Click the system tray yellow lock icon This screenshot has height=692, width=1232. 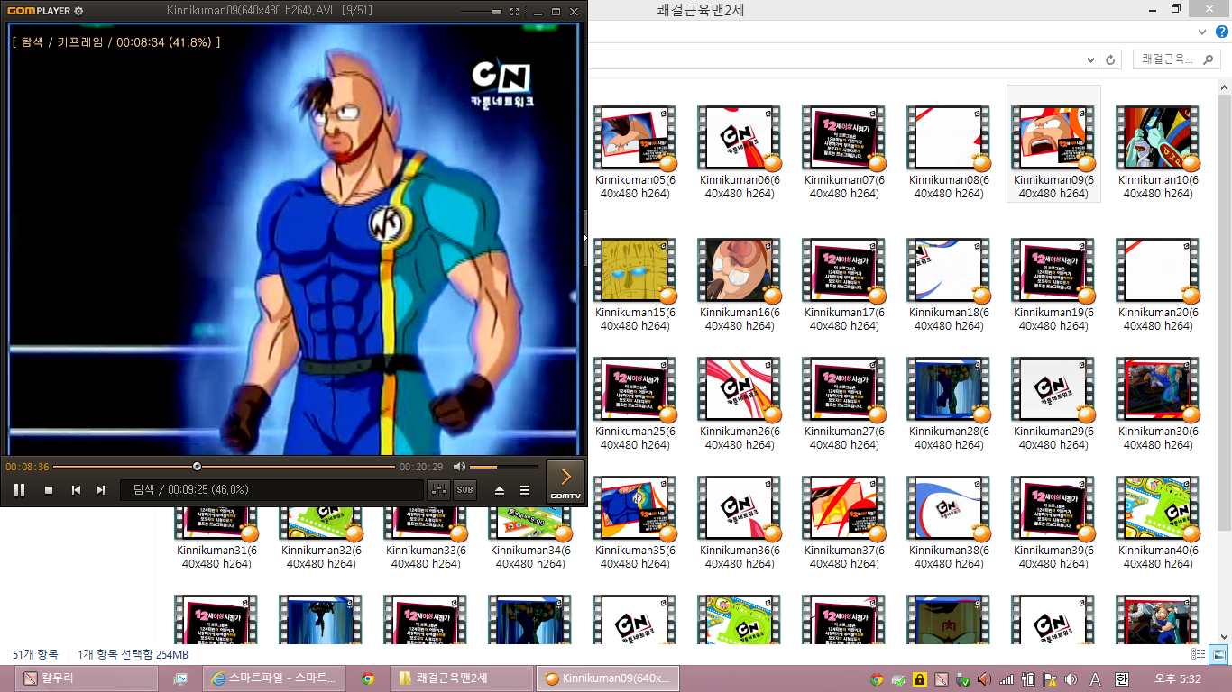click(x=919, y=679)
